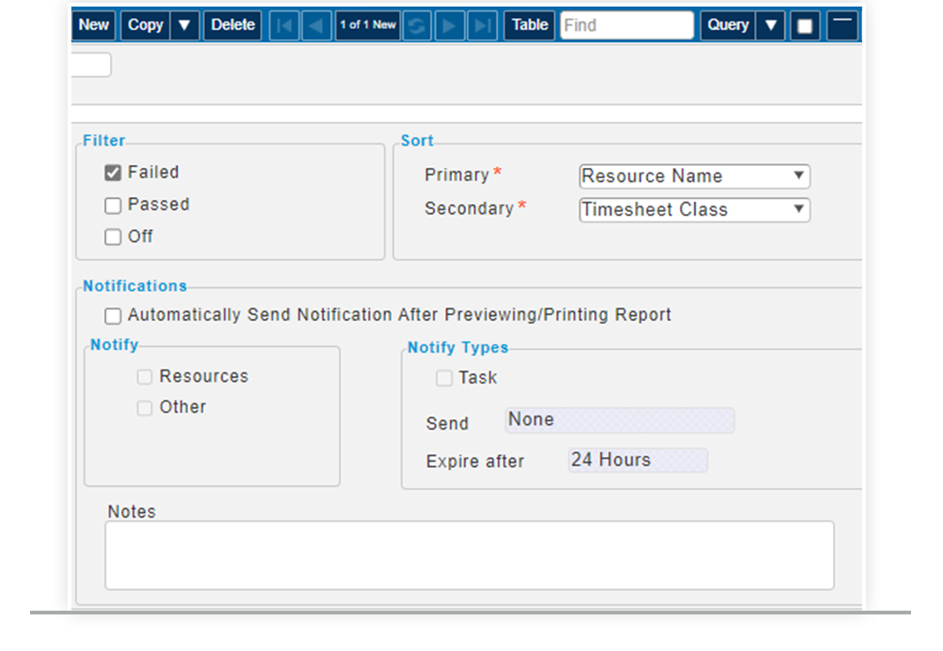Uncheck the Failed filter
This screenshot has height=651, width=943.
click(113, 173)
